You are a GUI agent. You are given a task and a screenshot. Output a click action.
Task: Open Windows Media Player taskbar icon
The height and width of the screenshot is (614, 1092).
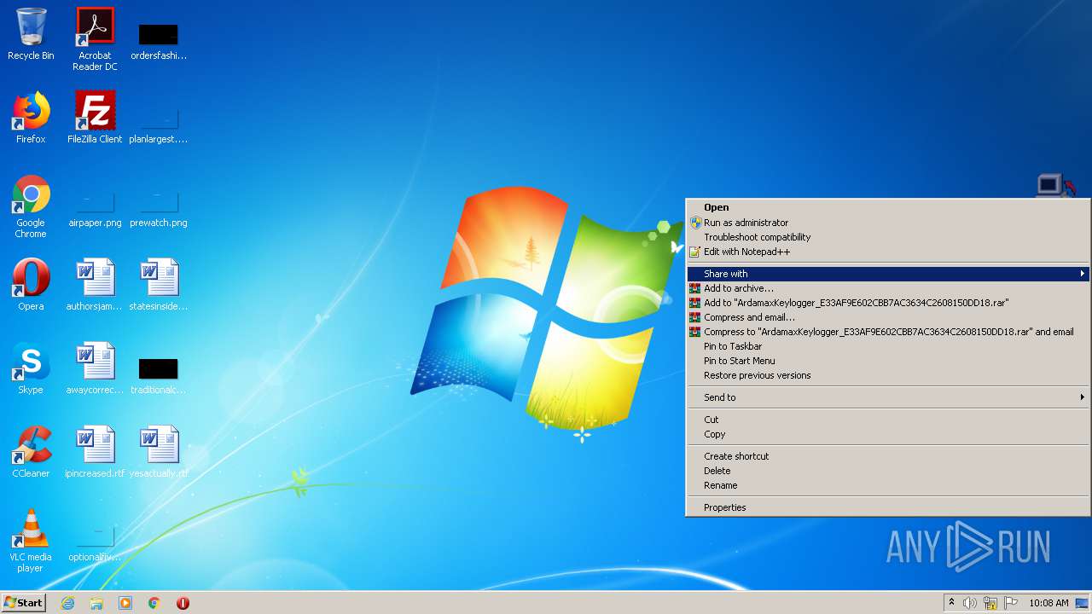pyautogui.click(x=125, y=603)
